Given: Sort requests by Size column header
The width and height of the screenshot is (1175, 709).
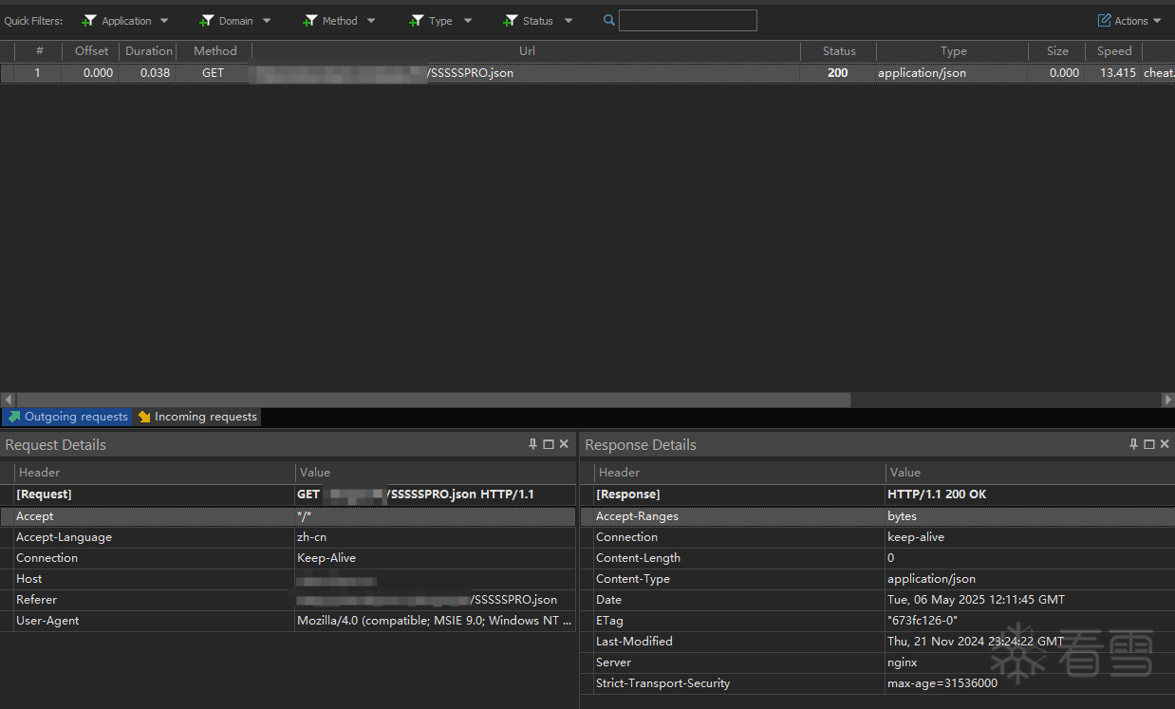Looking at the screenshot, I should pyautogui.click(x=1057, y=51).
